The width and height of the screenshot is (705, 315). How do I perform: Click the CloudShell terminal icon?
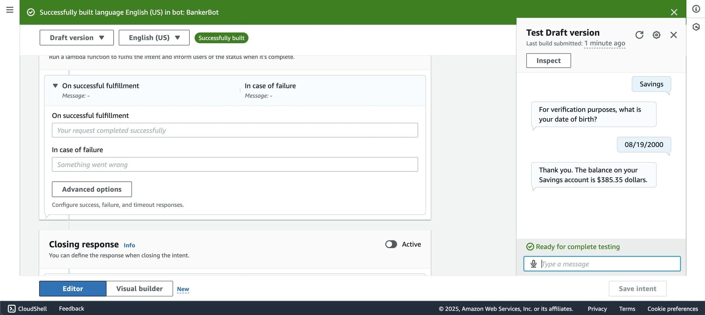(x=12, y=308)
